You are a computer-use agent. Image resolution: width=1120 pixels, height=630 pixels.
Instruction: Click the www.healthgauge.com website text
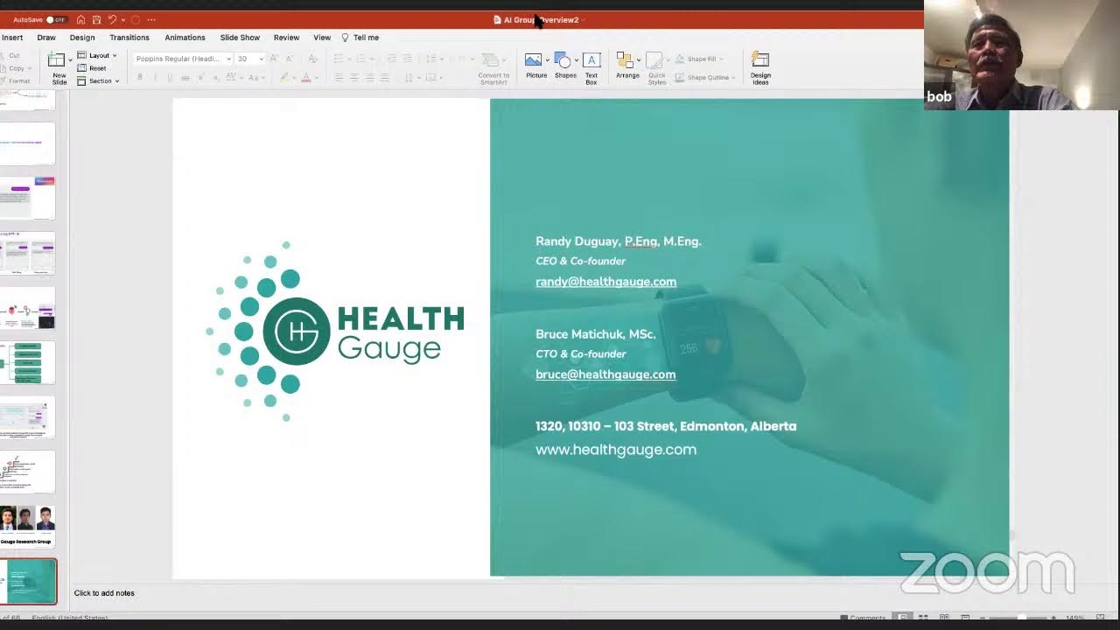click(x=616, y=450)
